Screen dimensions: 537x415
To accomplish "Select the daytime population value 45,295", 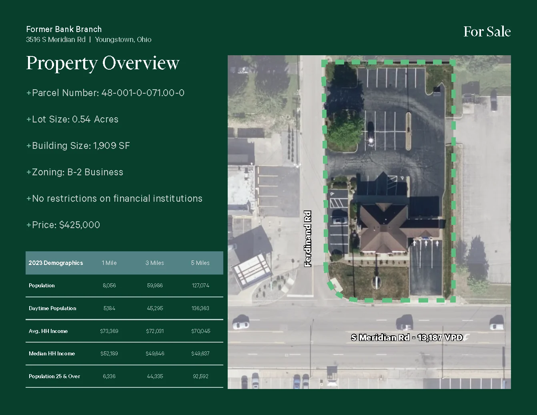I will [155, 309].
